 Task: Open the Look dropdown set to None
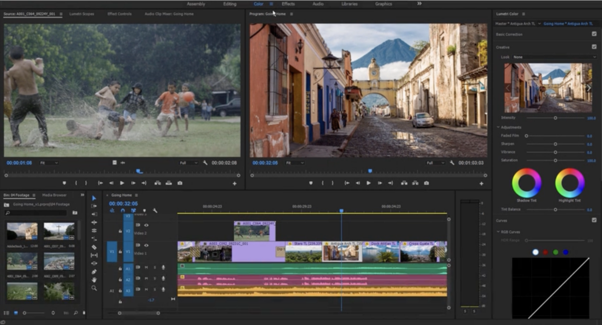[553, 57]
